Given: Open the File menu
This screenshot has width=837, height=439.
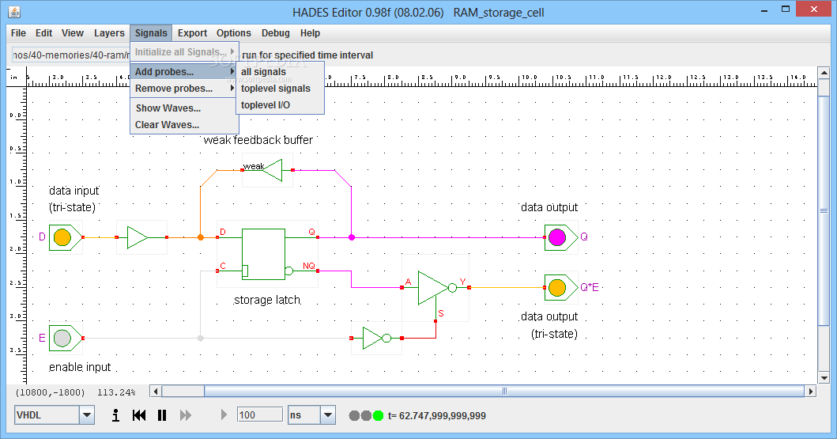Looking at the screenshot, I should click(x=18, y=33).
